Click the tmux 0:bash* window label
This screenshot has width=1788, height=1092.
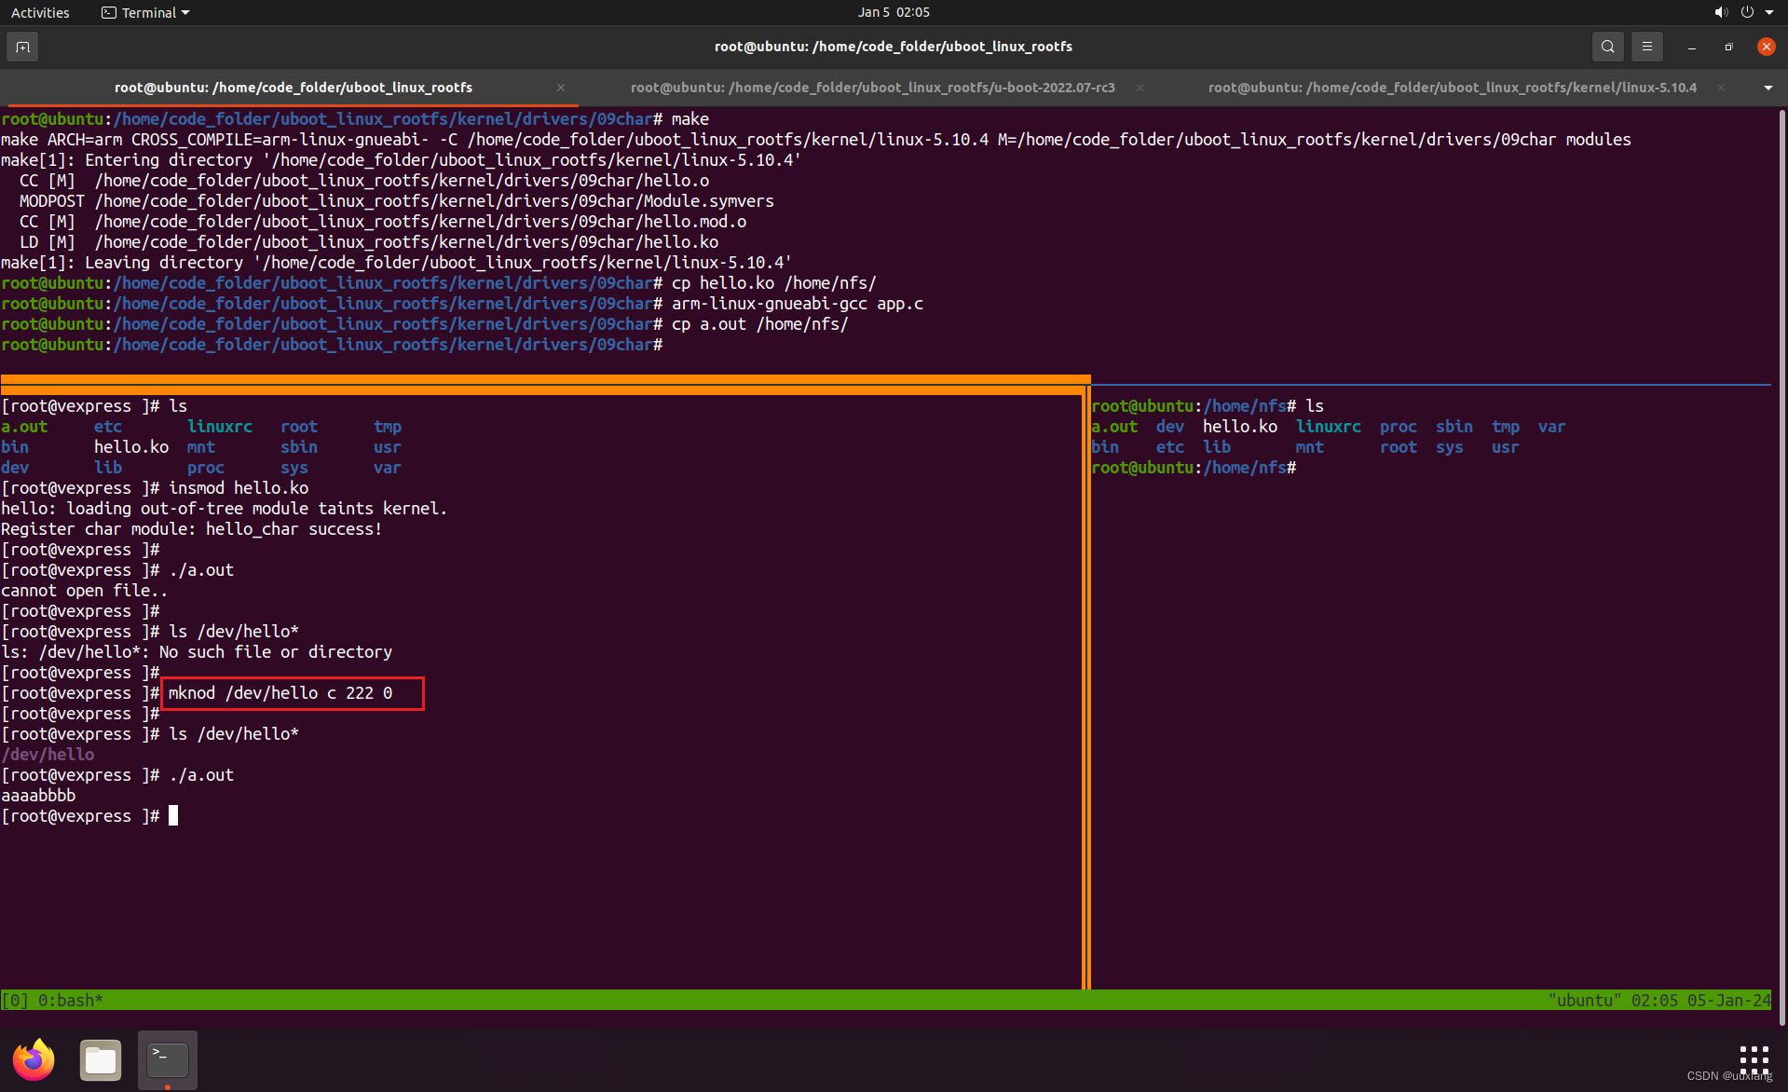(x=70, y=1001)
